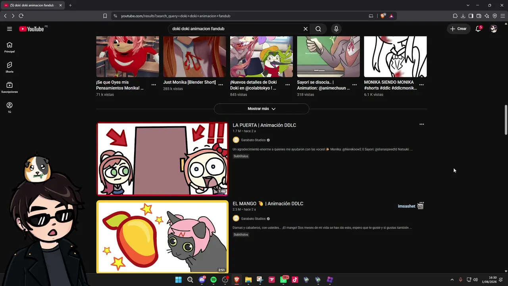This screenshot has height=286, width=508.
Task: Clear the search query with the X
Action: tap(306, 29)
